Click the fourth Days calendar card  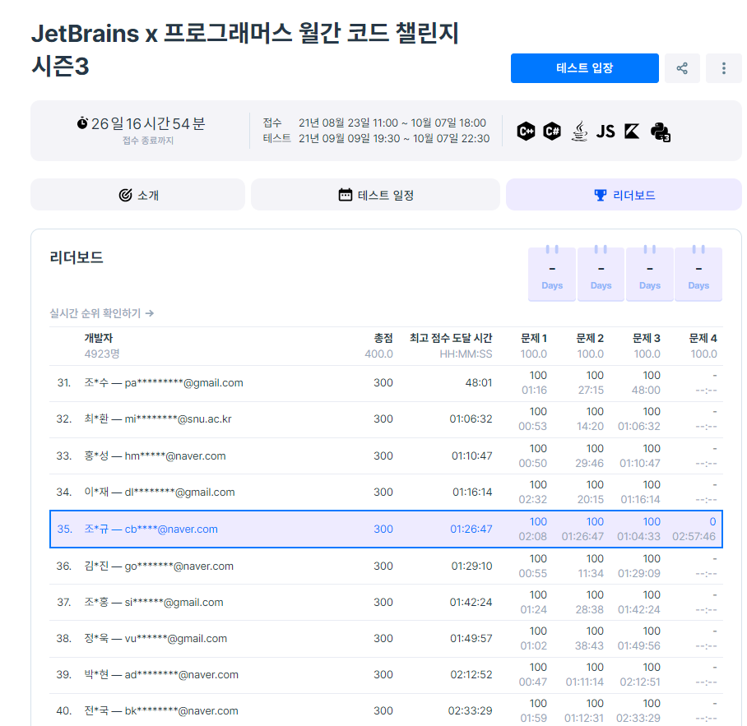click(x=698, y=273)
